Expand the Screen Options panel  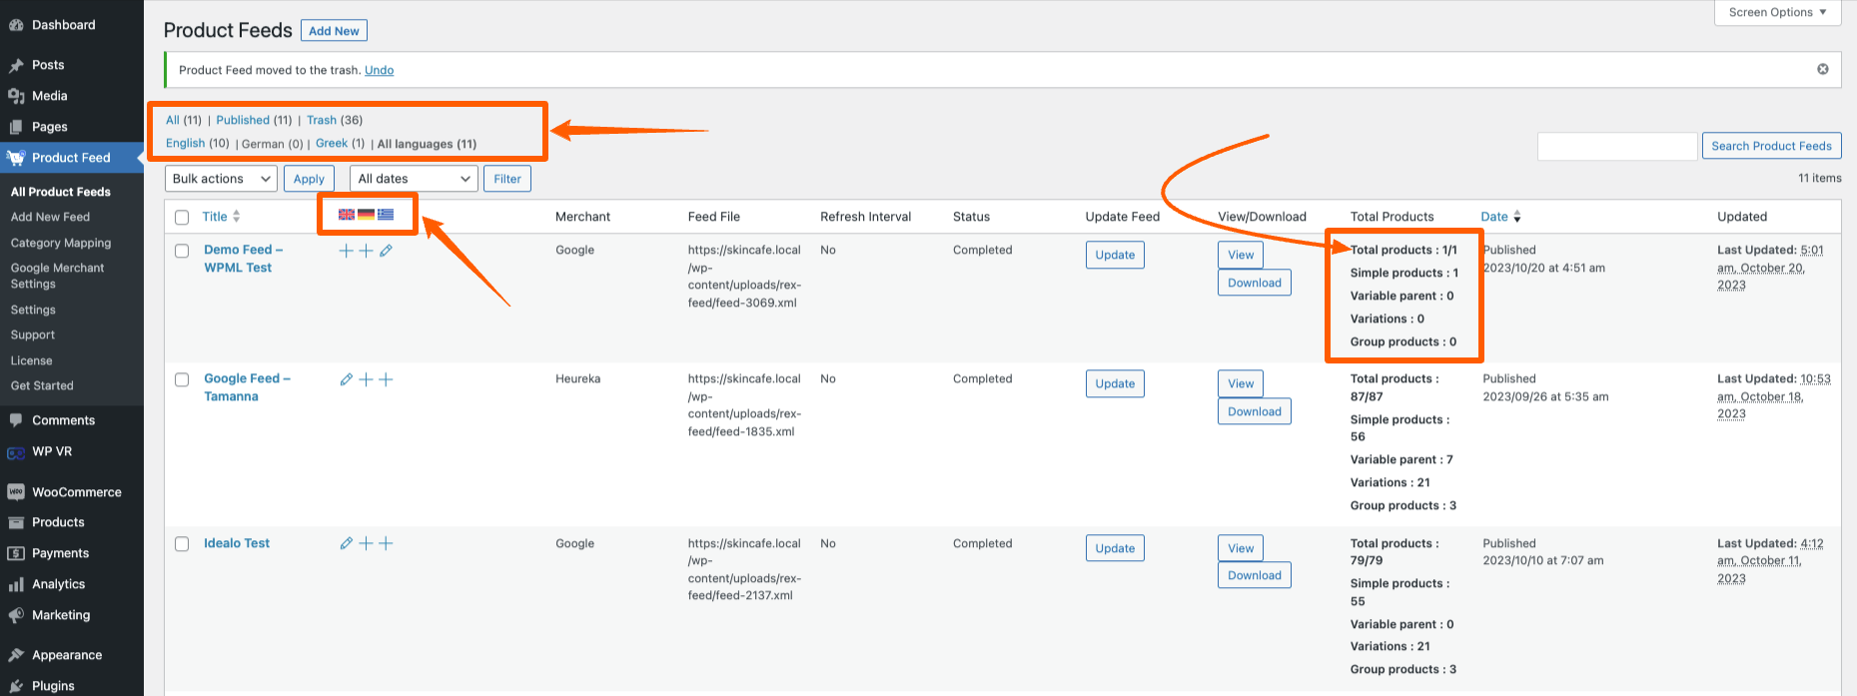[x=1778, y=12]
